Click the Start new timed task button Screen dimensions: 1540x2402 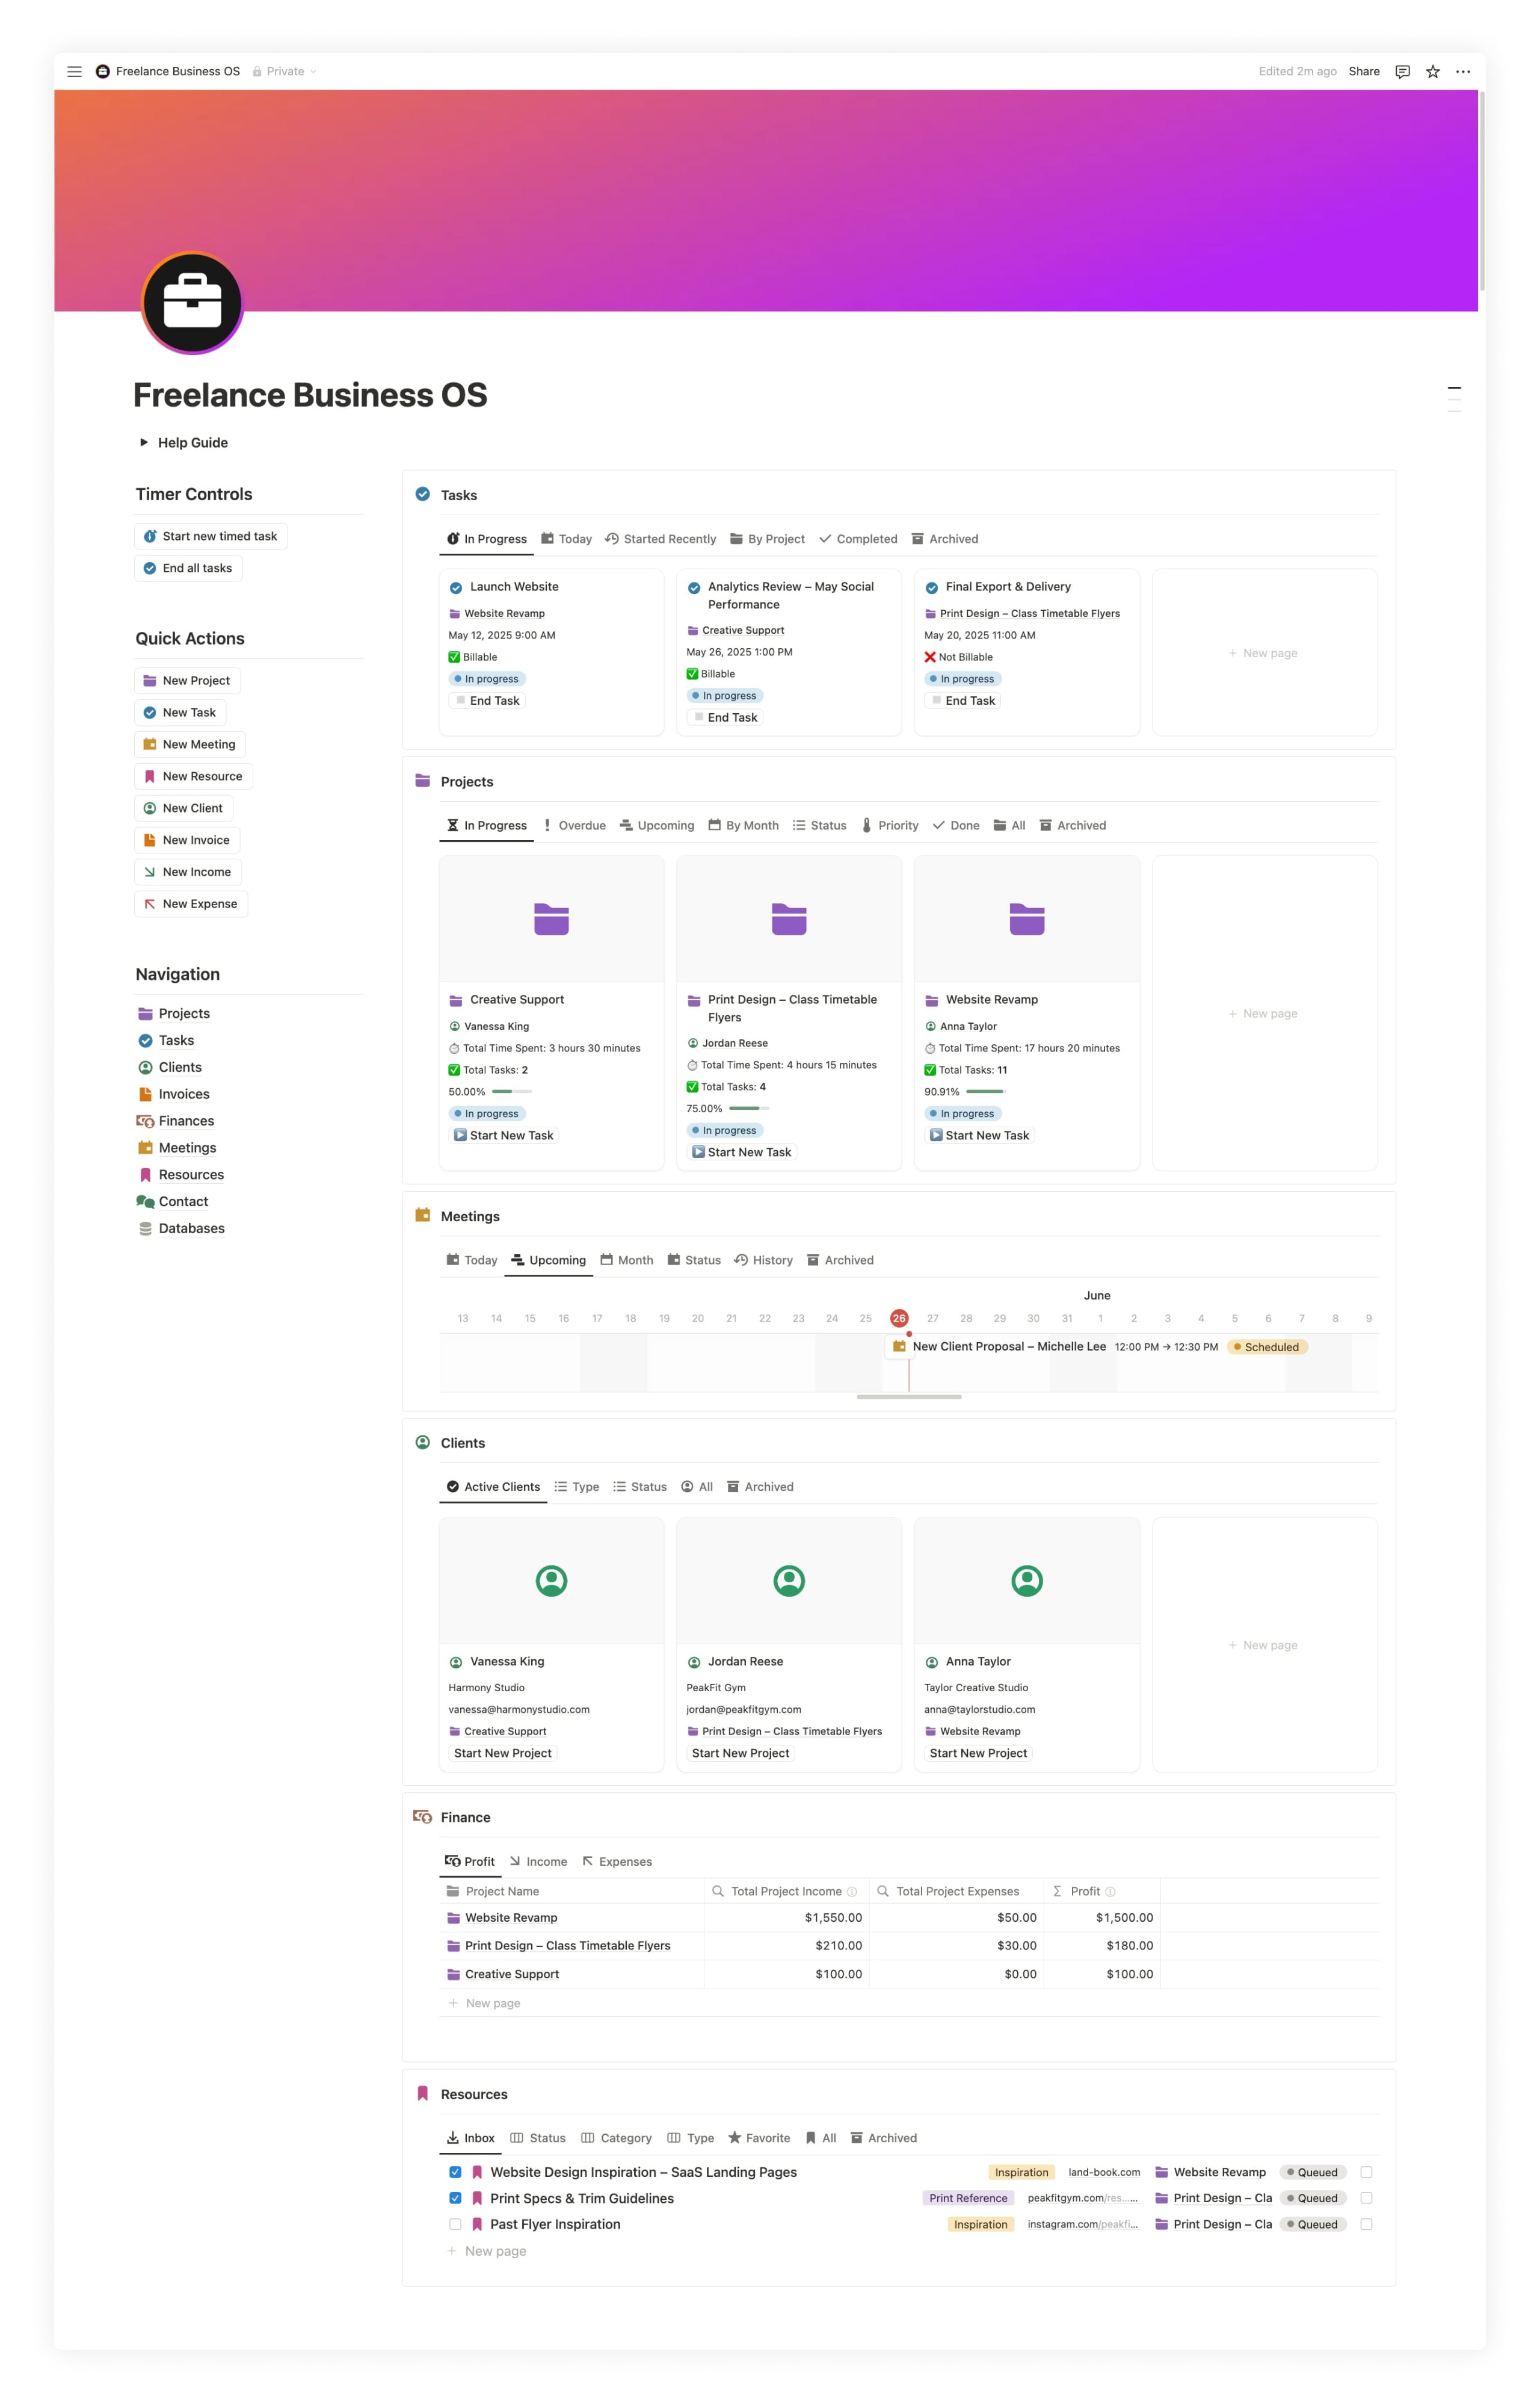(x=211, y=536)
